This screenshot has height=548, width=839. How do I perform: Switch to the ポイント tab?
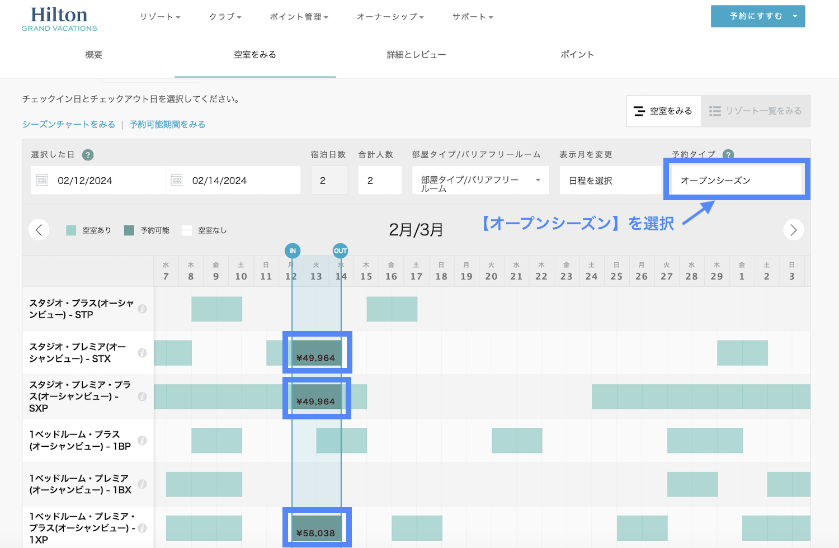point(577,54)
